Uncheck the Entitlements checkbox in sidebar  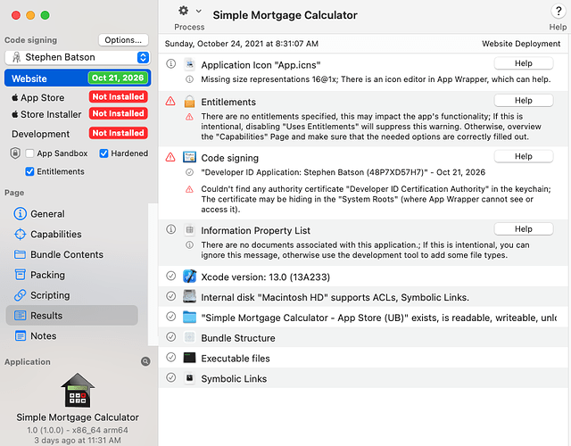[x=29, y=171]
